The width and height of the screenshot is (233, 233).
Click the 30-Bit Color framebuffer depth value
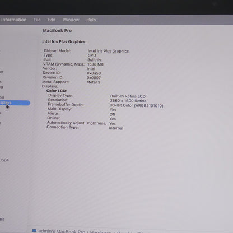tap(137, 105)
